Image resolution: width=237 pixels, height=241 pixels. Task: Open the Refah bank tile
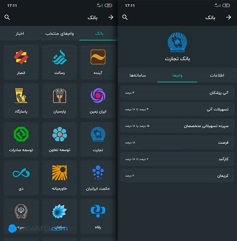(x=98, y=216)
